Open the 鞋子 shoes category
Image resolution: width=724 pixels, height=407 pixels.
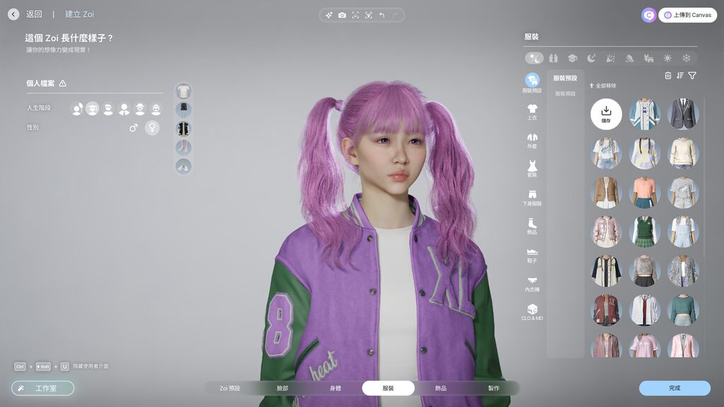coord(532,255)
